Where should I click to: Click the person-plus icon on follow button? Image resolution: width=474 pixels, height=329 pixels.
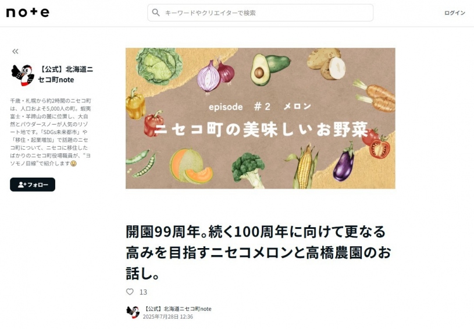point(22,185)
